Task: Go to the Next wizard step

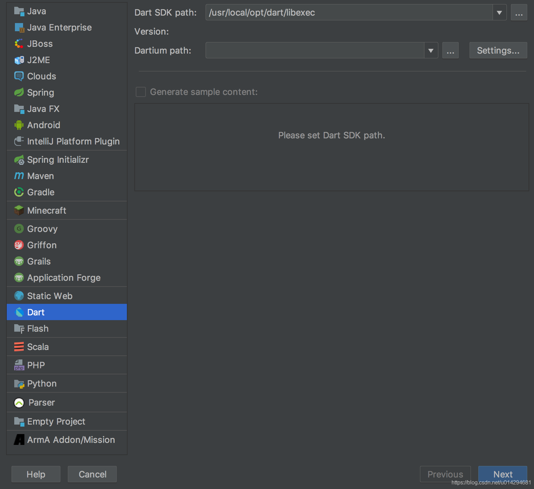Action: (503, 474)
